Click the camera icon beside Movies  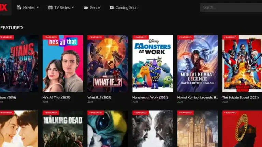19,7
